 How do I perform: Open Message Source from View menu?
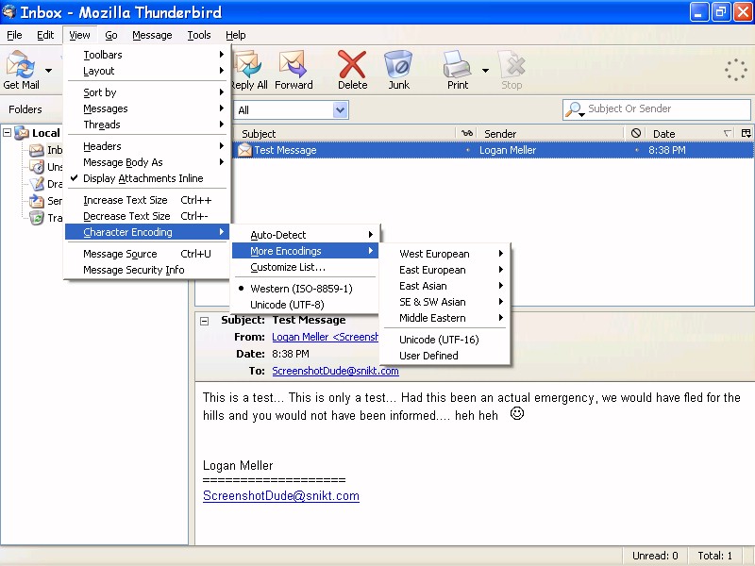tap(147, 254)
